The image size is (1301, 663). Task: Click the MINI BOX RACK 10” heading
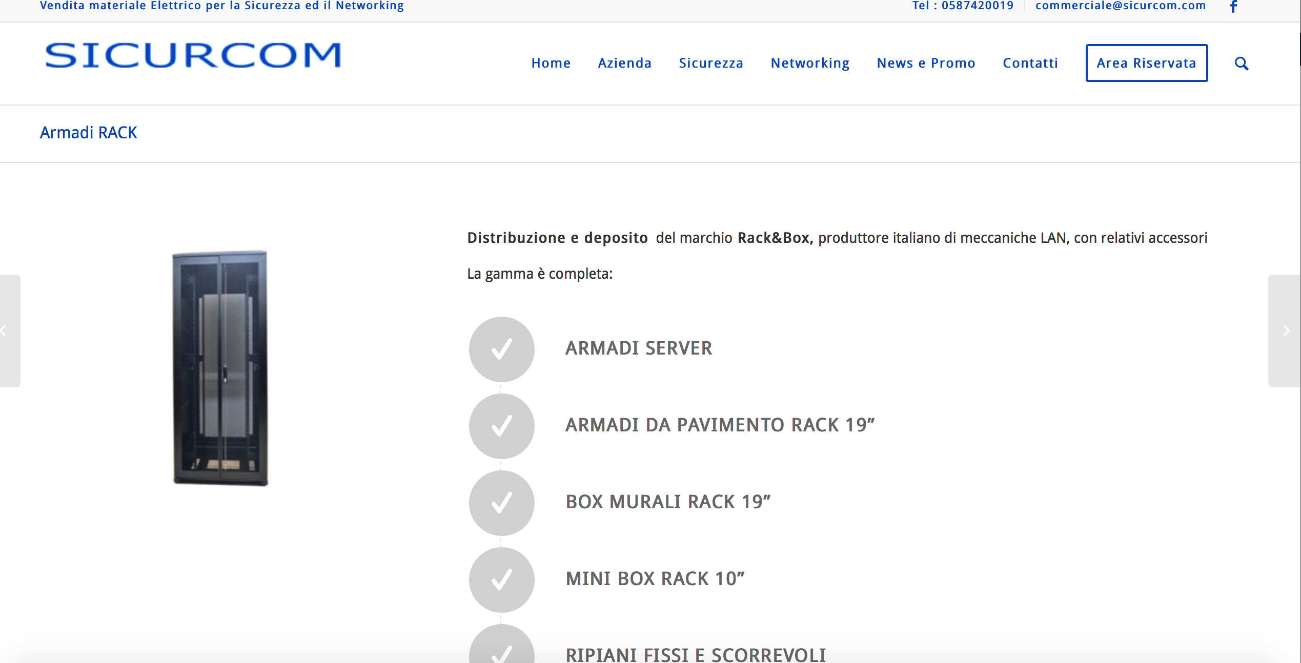point(655,579)
